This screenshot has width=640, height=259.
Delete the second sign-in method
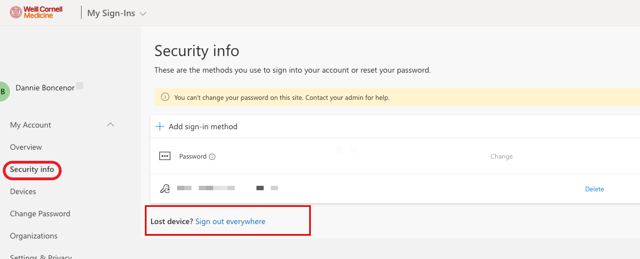(x=594, y=189)
